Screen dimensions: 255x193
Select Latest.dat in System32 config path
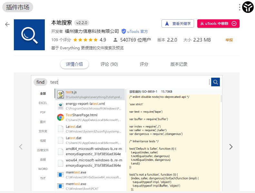[90, 129]
